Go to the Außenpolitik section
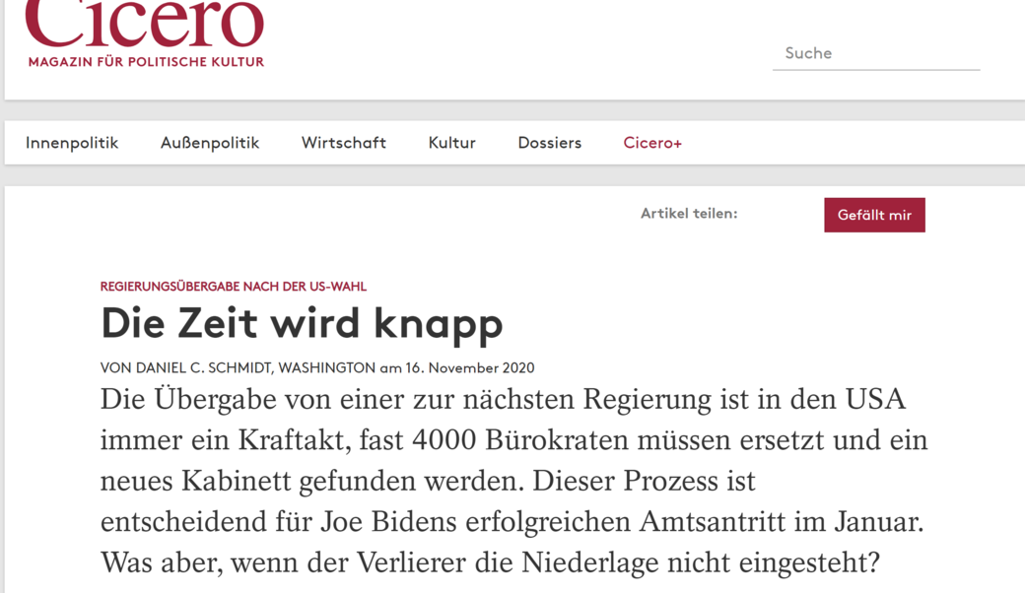Viewport: 1025px width, 593px height. coord(210,143)
